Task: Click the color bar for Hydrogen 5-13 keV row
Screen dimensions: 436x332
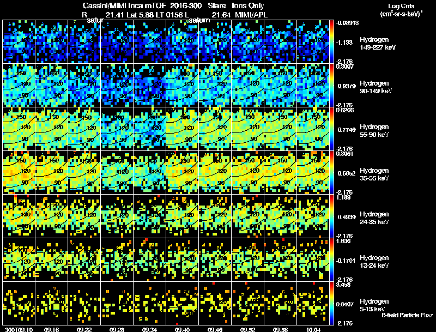Action: (331, 303)
